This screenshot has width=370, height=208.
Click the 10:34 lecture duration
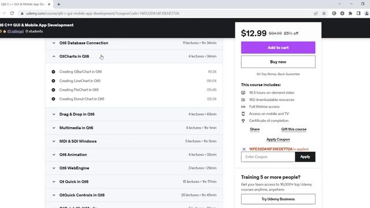pos(212,72)
